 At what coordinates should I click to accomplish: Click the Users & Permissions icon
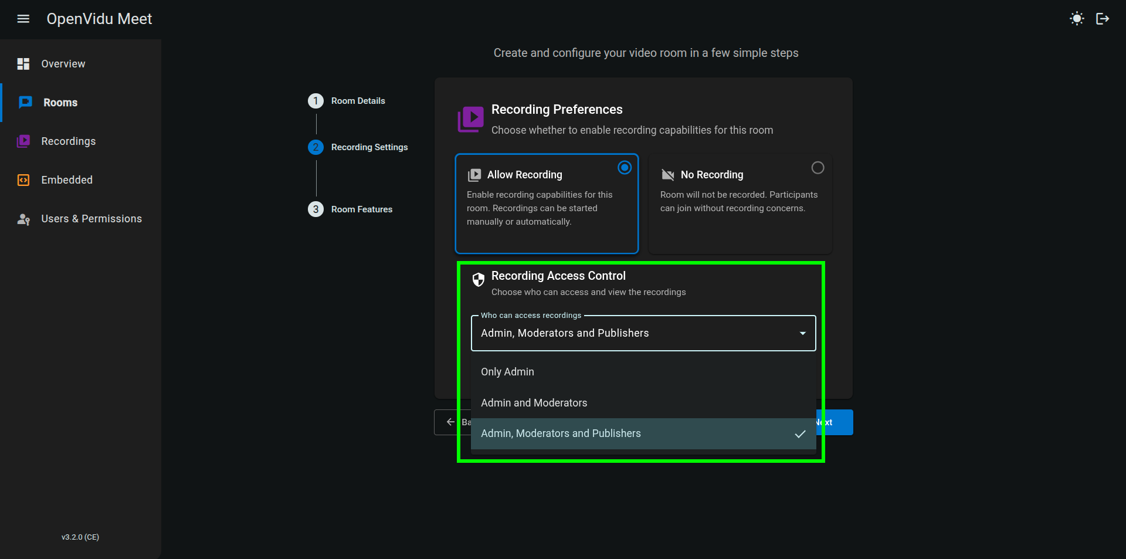[23, 219]
